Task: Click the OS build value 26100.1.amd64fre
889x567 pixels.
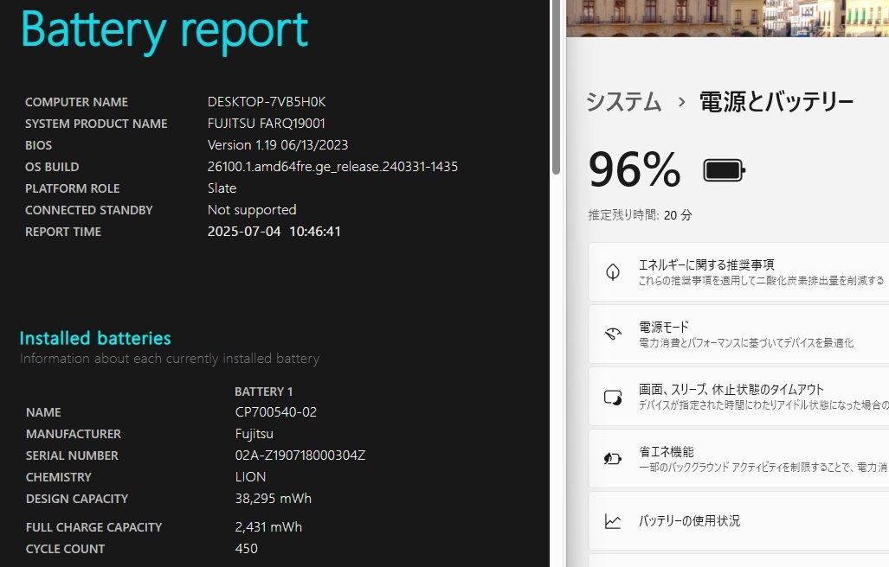Action: (x=332, y=167)
